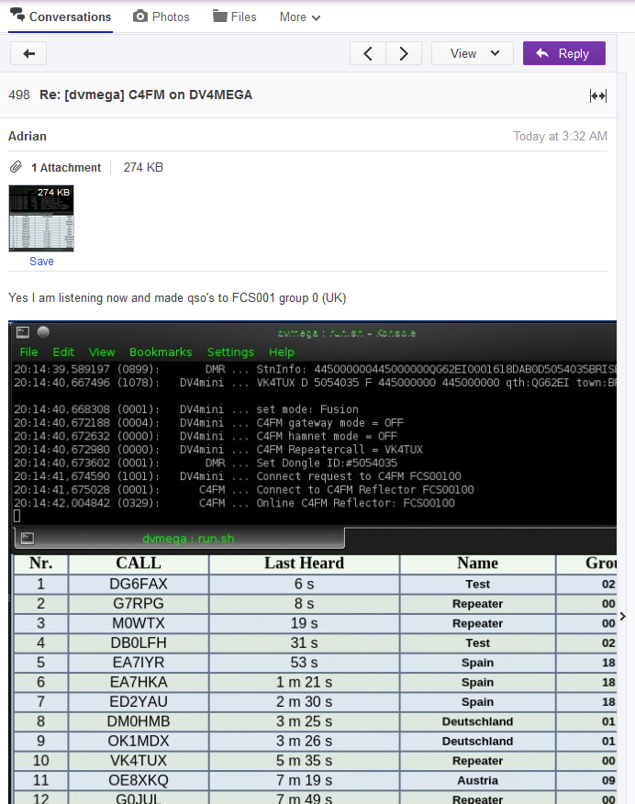Click callsign G7RPG in table
The width and height of the screenshot is (635, 804).
click(139, 604)
